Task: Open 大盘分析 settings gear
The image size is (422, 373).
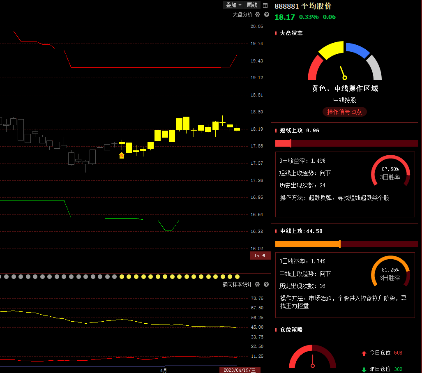Action: pyautogui.click(x=258, y=14)
